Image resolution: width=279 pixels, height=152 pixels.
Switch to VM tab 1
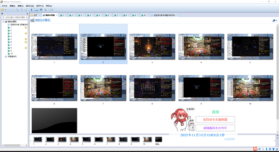(x=63, y=15)
